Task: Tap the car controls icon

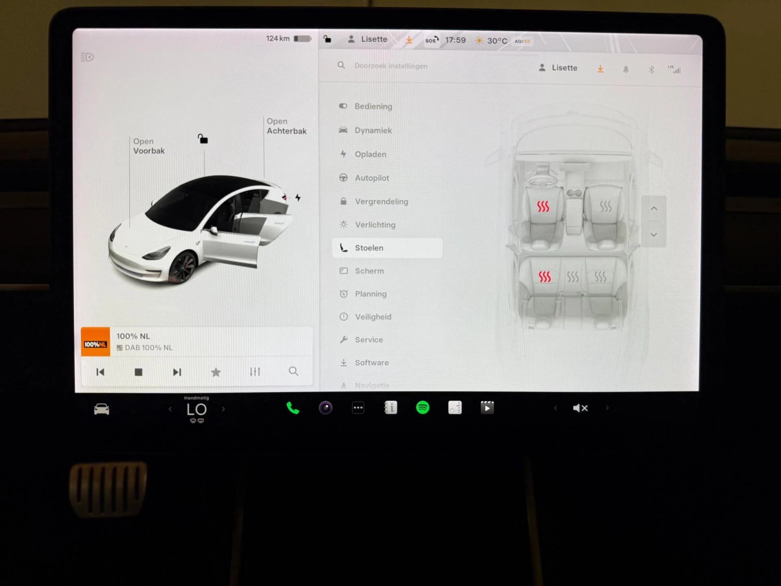Action: (101, 409)
